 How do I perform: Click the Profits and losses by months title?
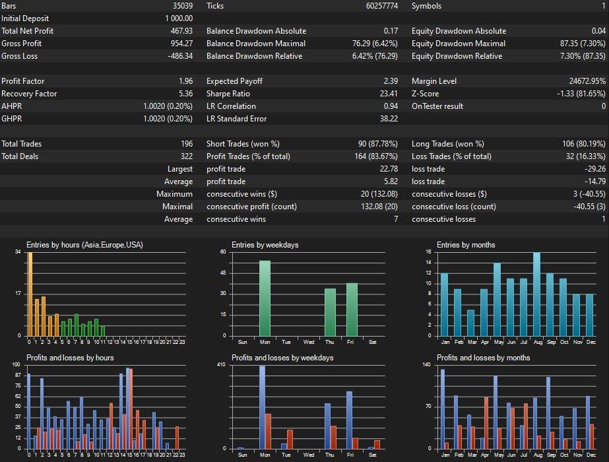(483, 358)
